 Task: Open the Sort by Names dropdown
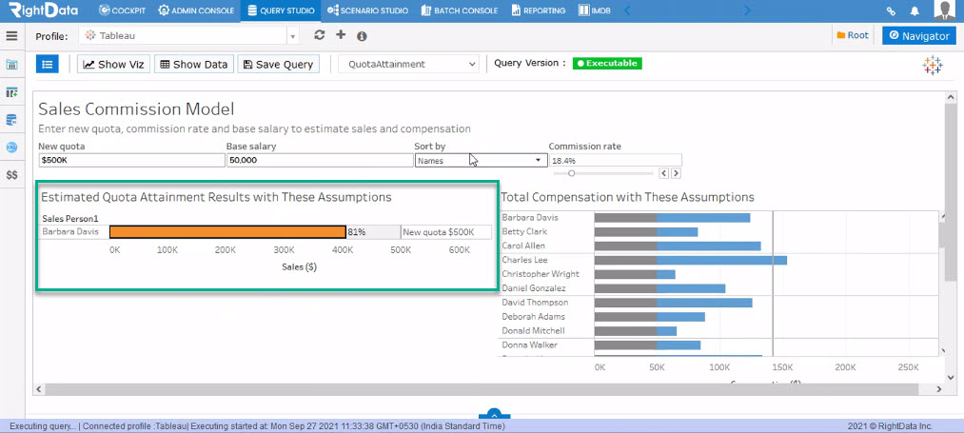tap(481, 160)
